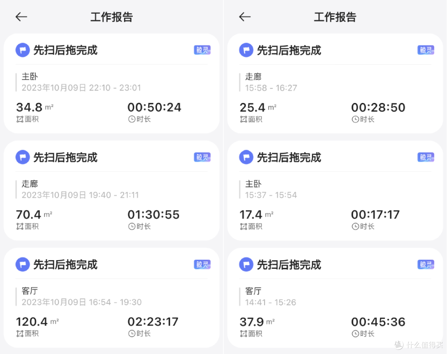Image resolution: width=447 pixels, height=354 pixels.
Task: Tap 鲸灵 badge on 主卧 15:37 card
Action: [425, 157]
